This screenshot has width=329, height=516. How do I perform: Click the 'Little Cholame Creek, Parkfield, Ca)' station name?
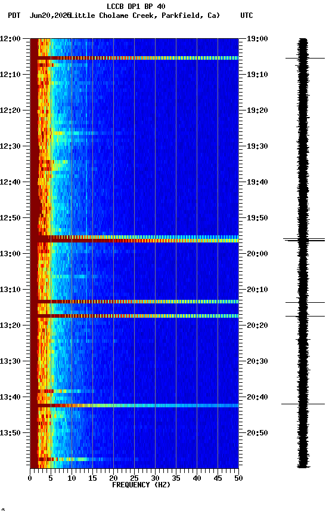145,16
